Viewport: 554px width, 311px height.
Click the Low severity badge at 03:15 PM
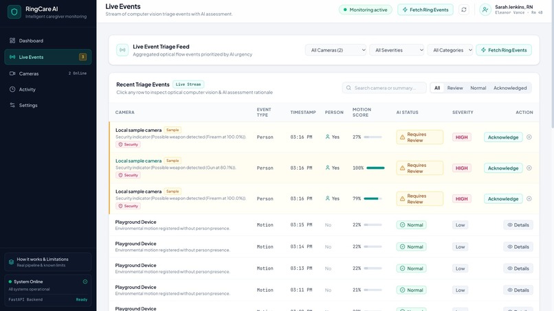(x=460, y=225)
